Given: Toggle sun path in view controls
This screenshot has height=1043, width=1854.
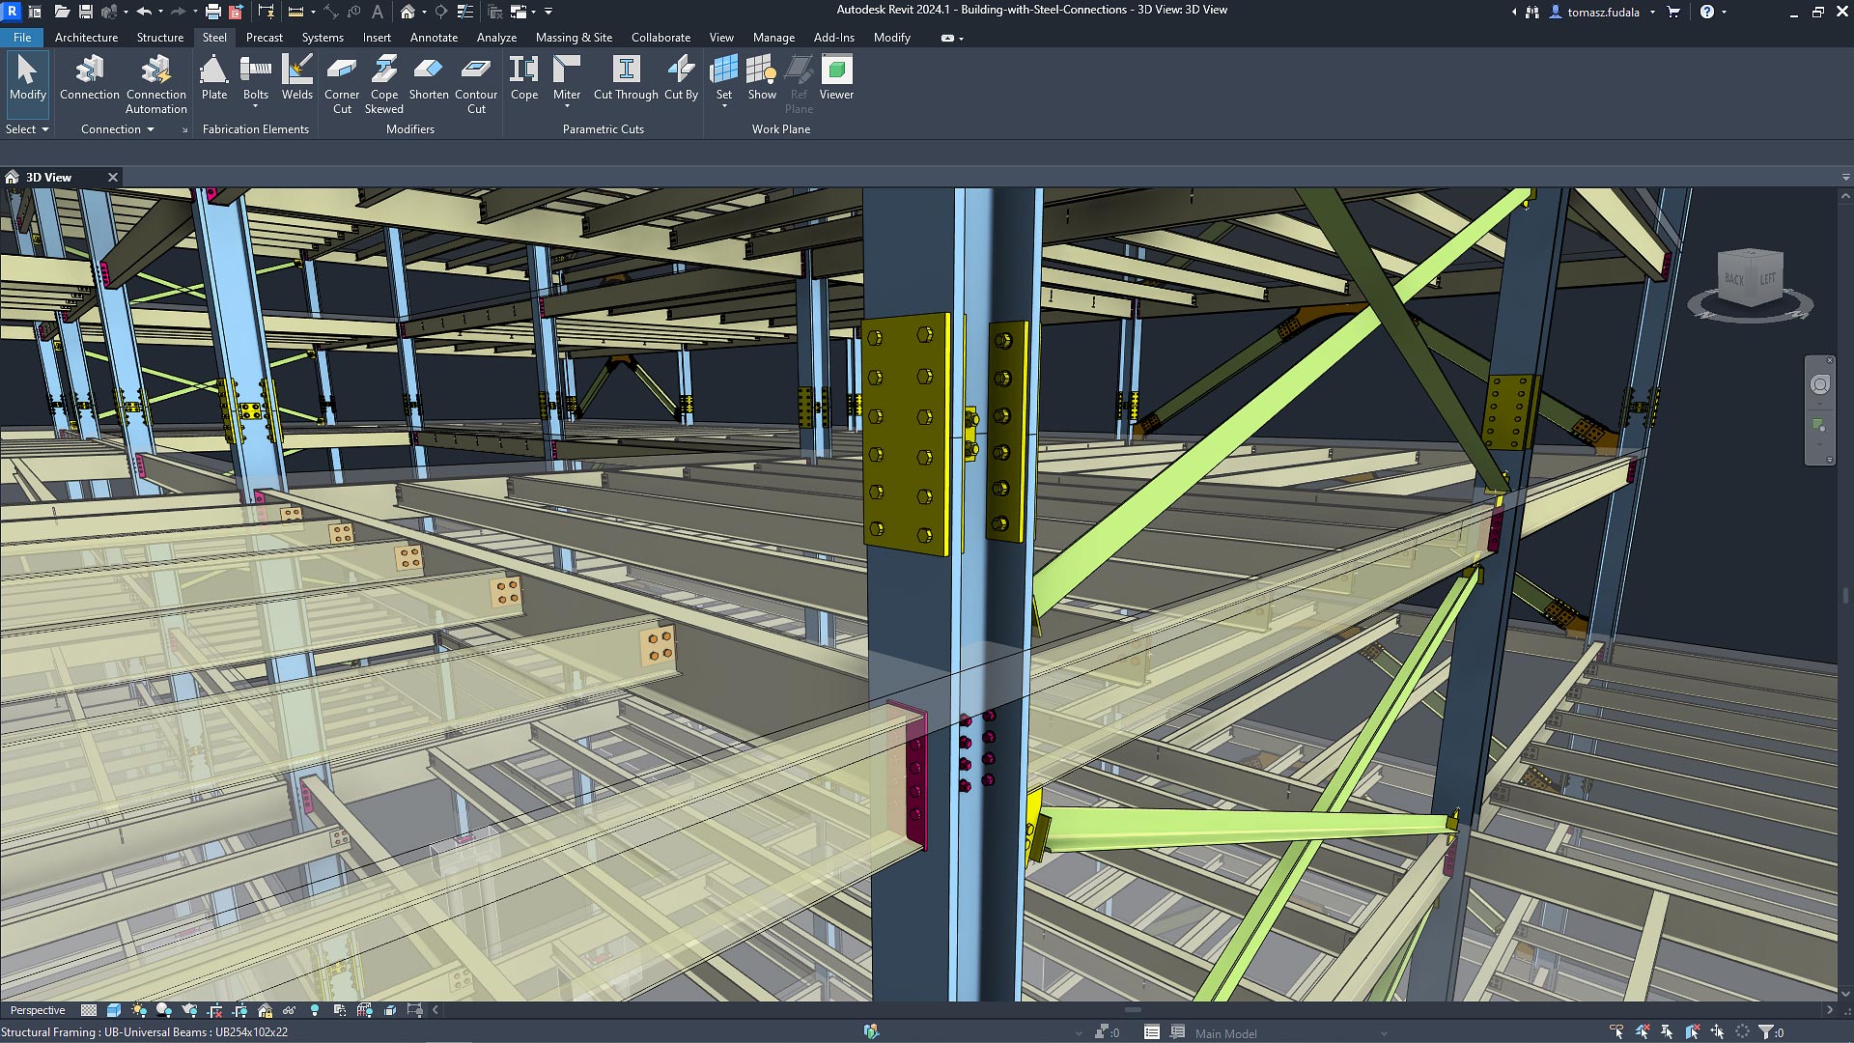Looking at the screenshot, I should point(139,1010).
